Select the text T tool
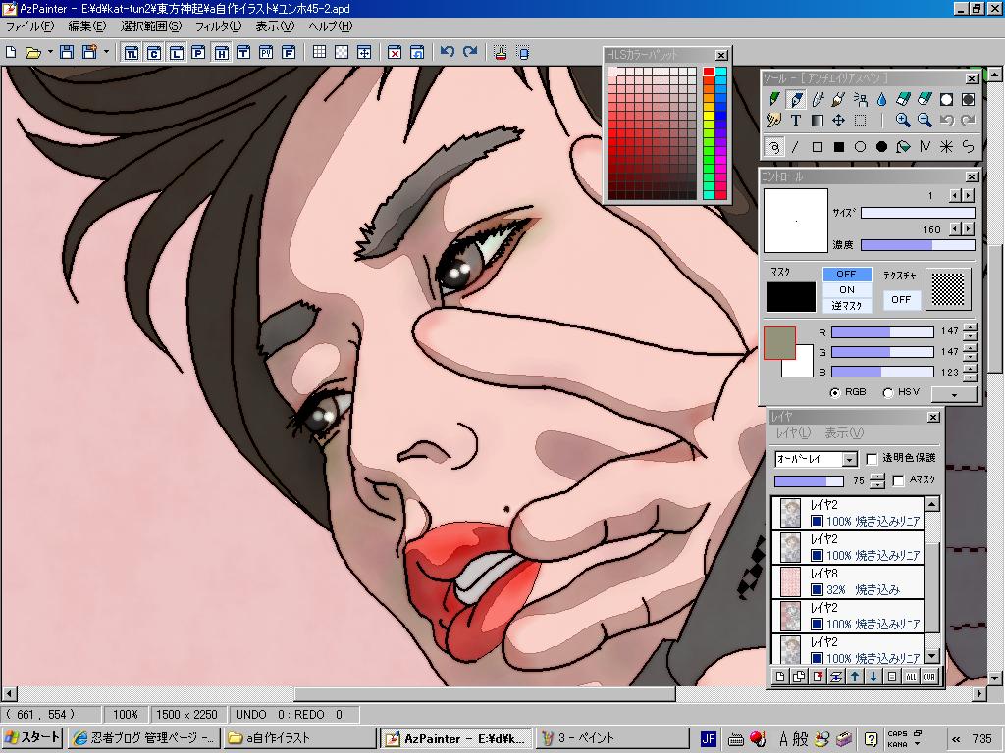The image size is (1005, 753). [x=795, y=121]
